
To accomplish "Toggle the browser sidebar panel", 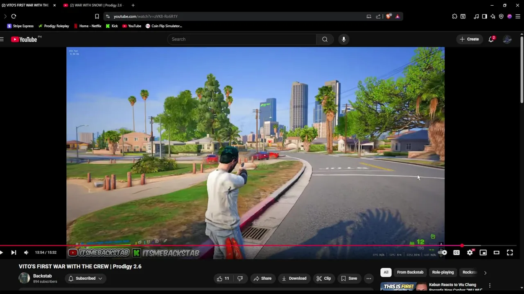I will tap(484, 16).
